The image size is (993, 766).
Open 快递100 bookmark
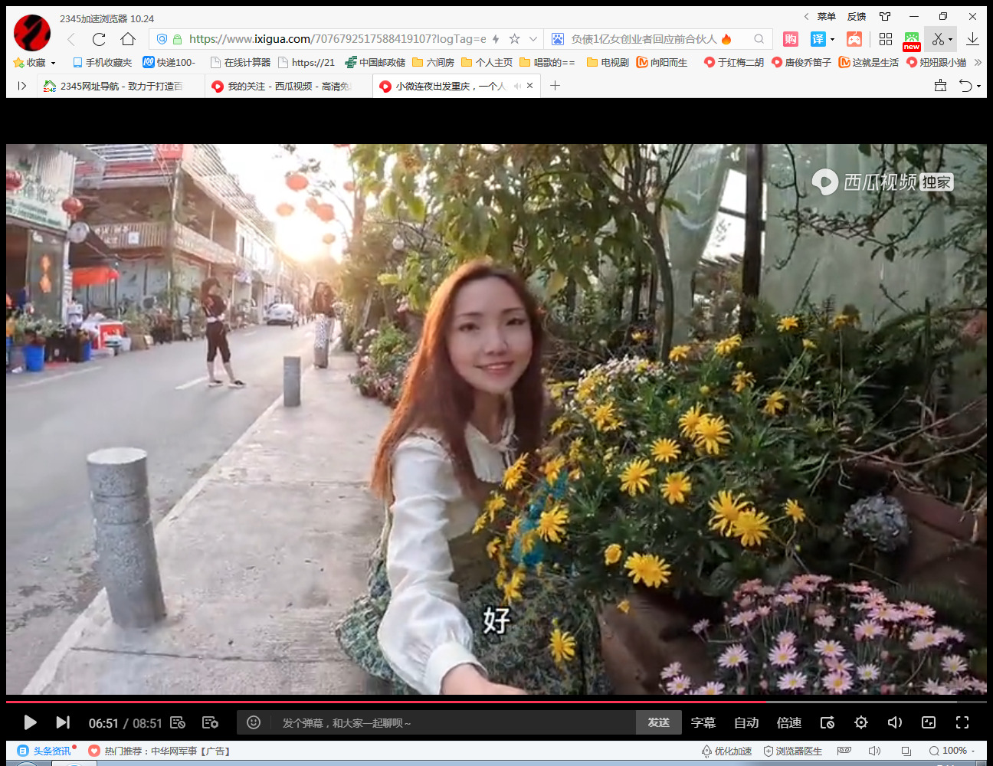(169, 63)
